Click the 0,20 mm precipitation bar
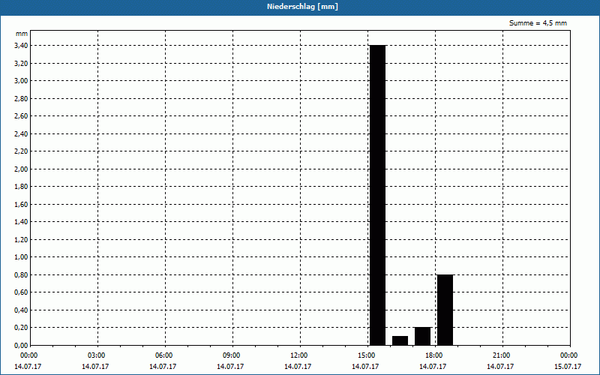The image size is (600, 375). coord(422,336)
